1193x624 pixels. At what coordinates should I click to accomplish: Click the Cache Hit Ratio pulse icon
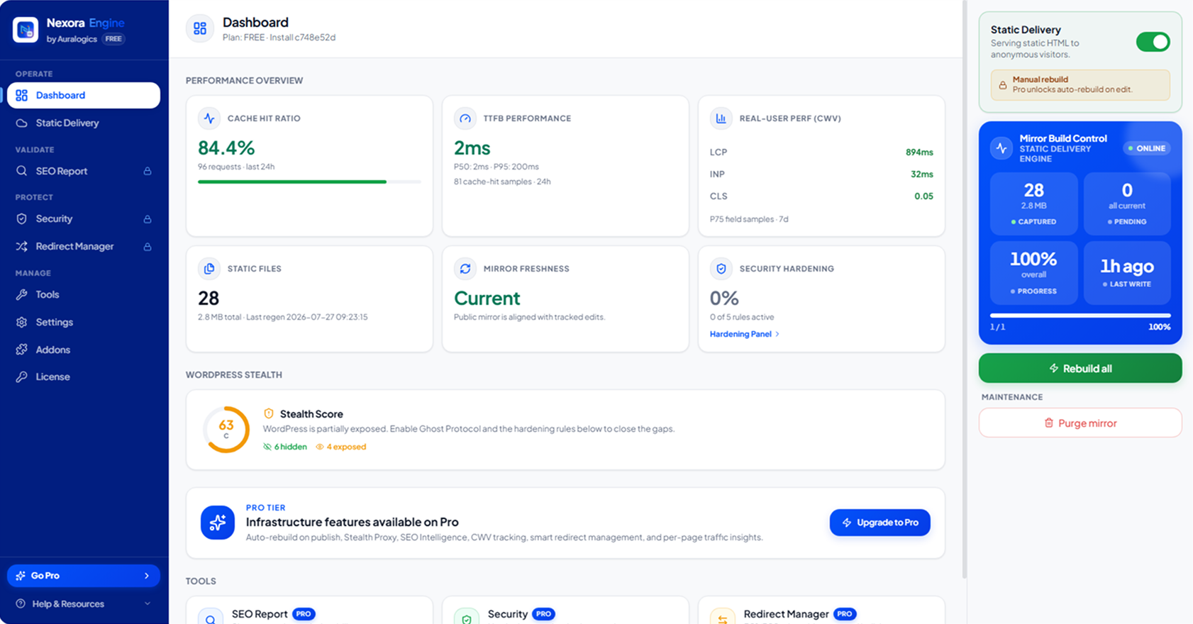click(x=209, y=118)
